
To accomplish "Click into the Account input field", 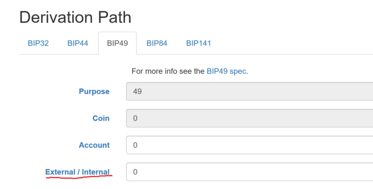I will point(249,145).
